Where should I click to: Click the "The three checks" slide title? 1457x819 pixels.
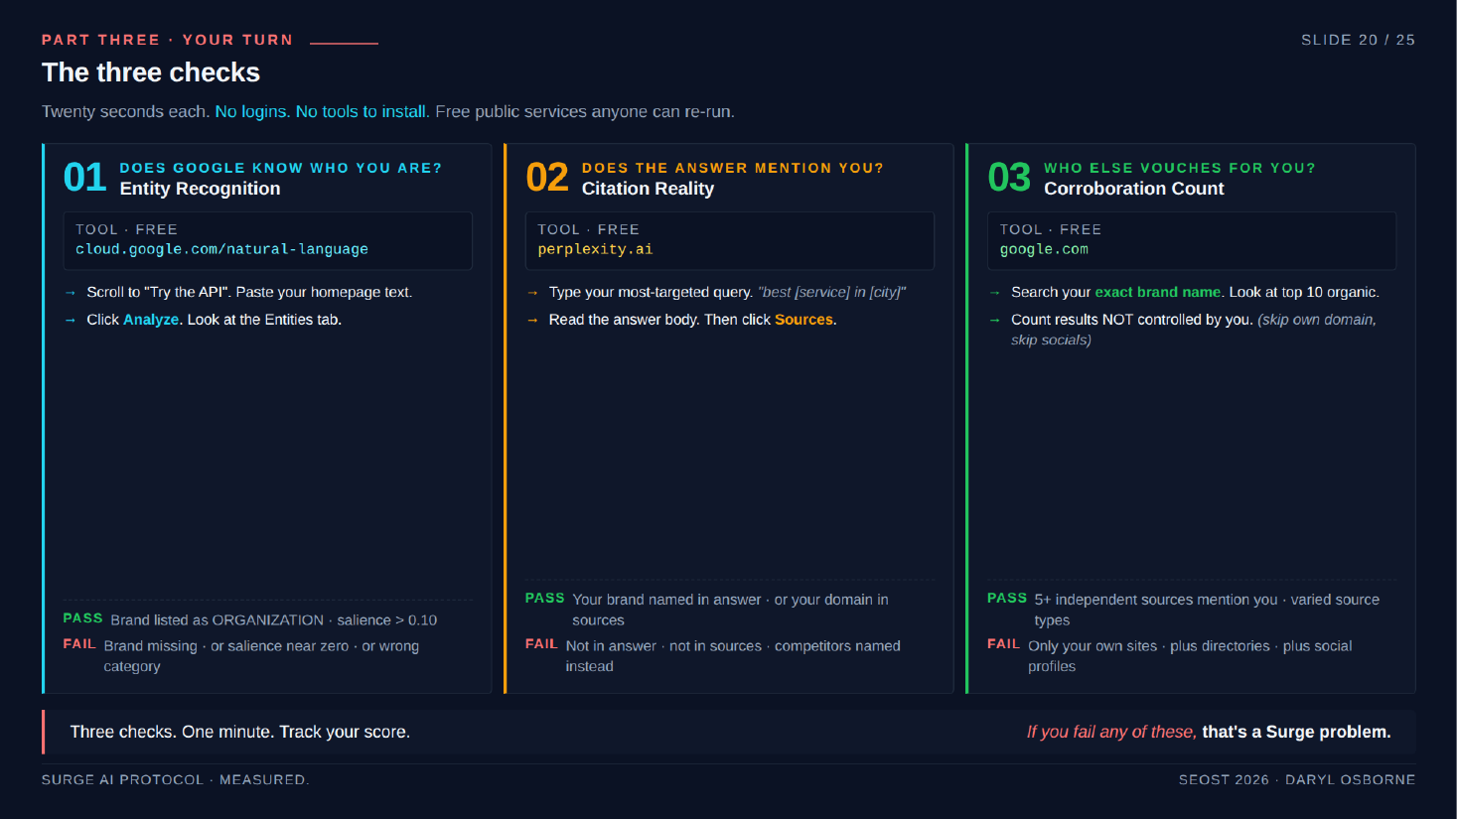(151, 72)
